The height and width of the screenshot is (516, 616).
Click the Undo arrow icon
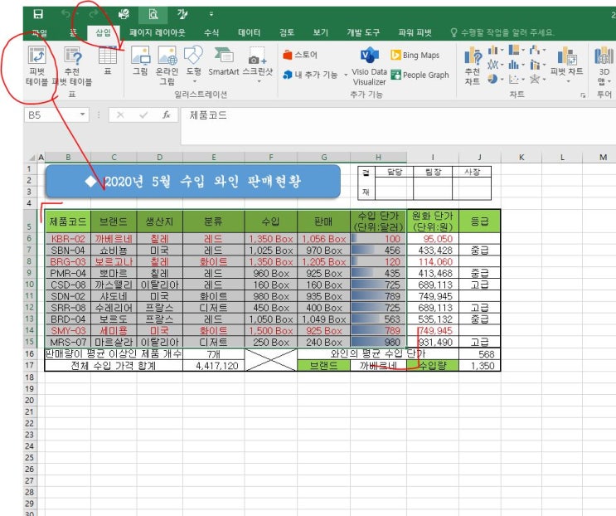65,15
